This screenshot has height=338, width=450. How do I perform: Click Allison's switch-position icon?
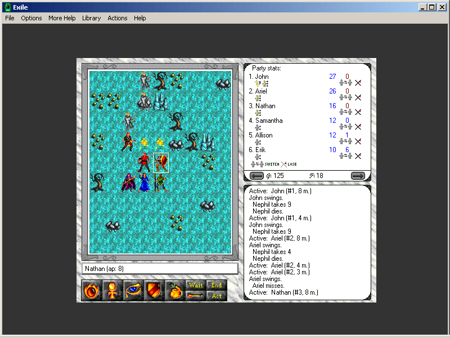345,141
